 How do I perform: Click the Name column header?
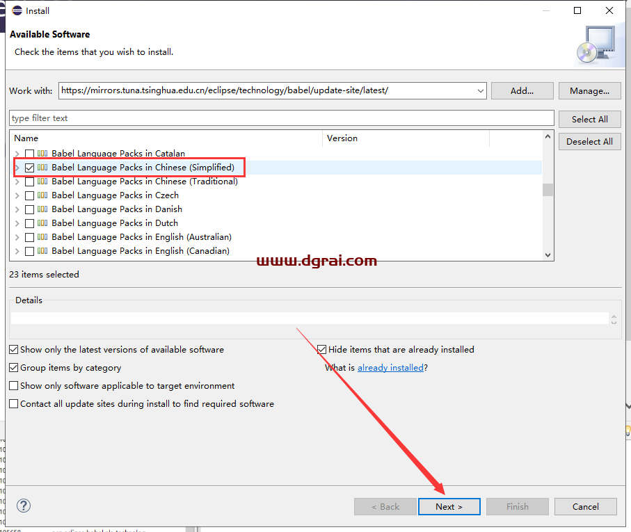pos(166,138)
